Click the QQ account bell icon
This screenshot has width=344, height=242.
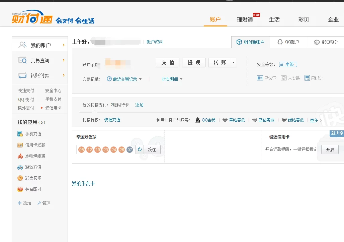280,42
